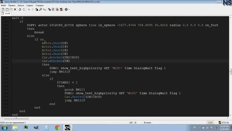Open the Правка menu
Viewport: 232px width, 131px height.
coord(12,5)
